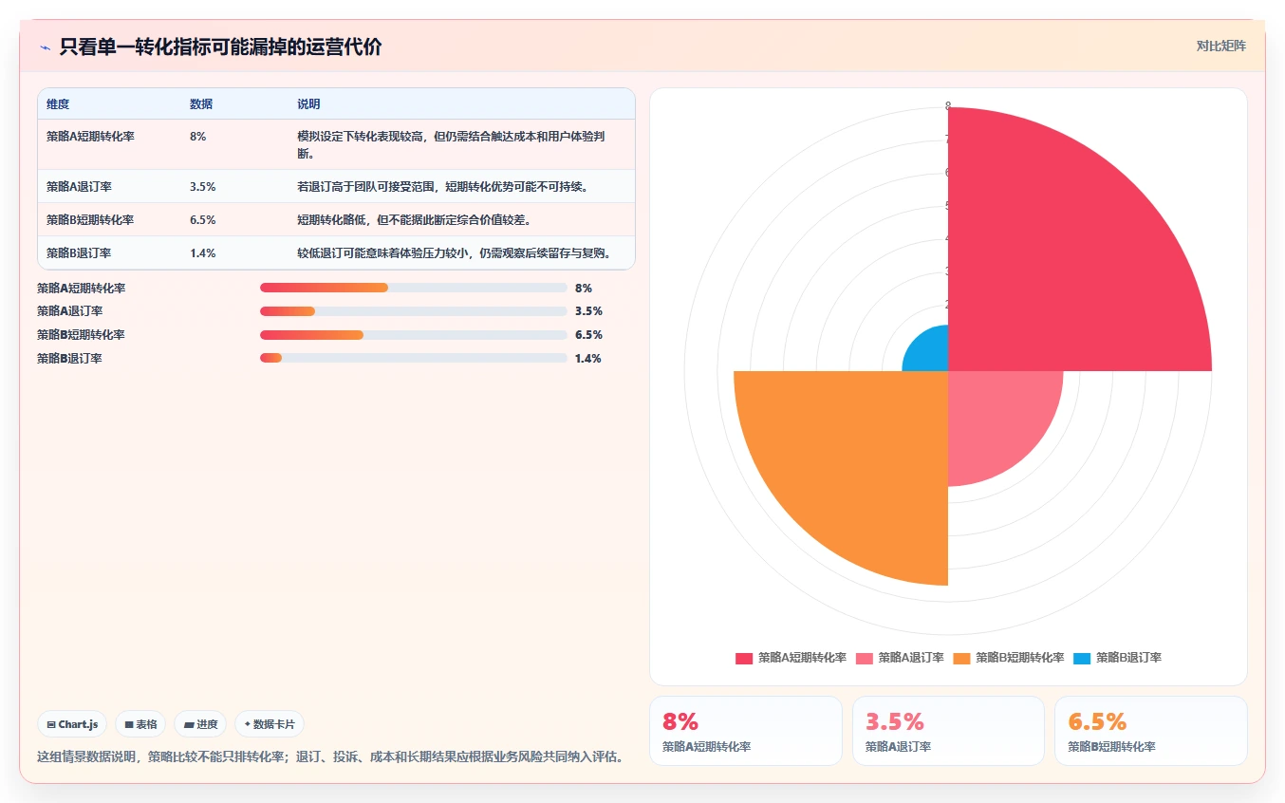
Task: Click the page title 只看单一转化指标可能漏掉的运营代价
Action: pos(220,47)
